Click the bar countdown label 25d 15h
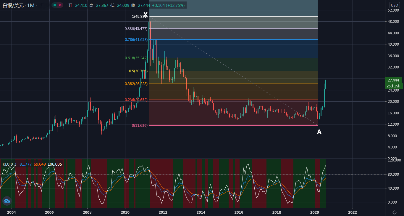 393,86
